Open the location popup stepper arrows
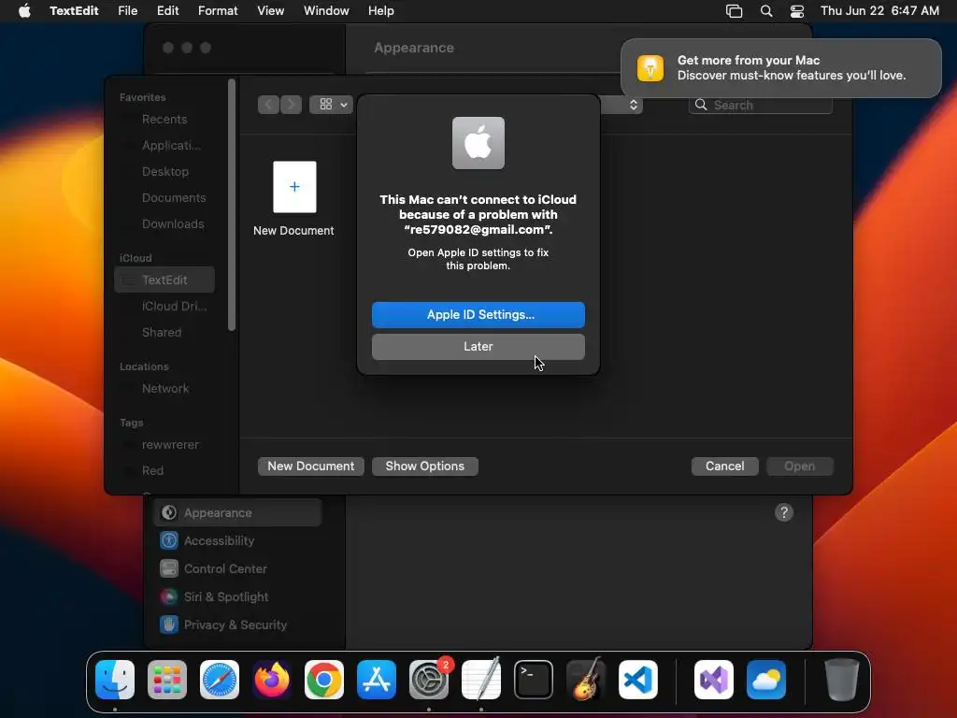Viewport: 957px width, 718px height. pos(633,105)
